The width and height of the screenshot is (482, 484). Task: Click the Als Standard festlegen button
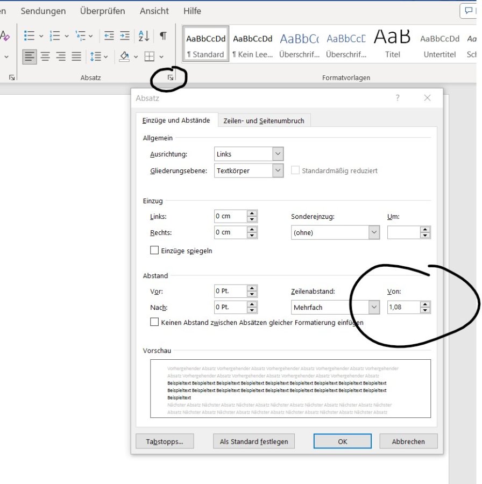click(x=254, y=442)
